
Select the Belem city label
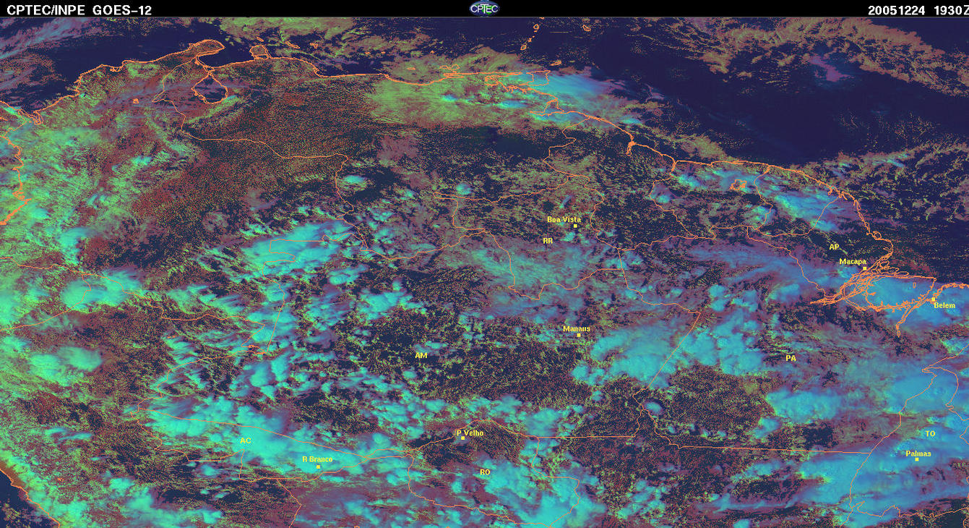(944, 305)
